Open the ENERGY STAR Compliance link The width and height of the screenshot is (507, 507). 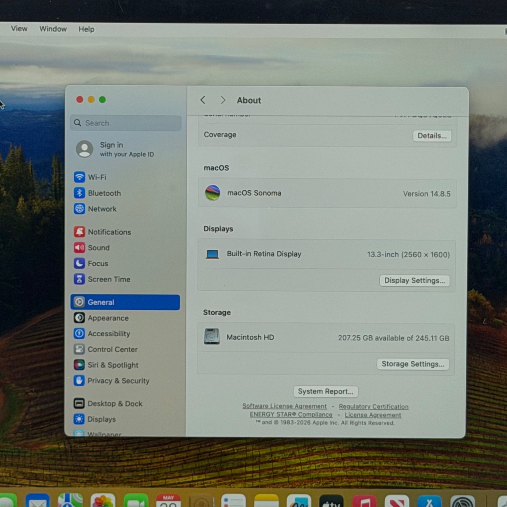(291, 414)
